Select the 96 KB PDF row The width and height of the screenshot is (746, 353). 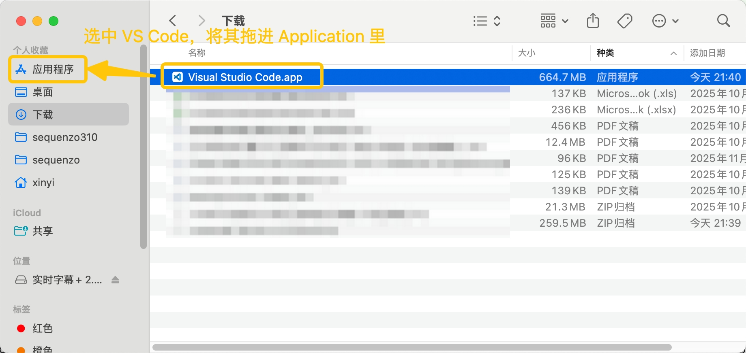(448, 158)
